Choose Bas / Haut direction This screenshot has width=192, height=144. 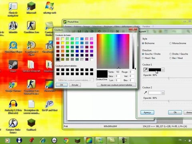click(176, 58)
